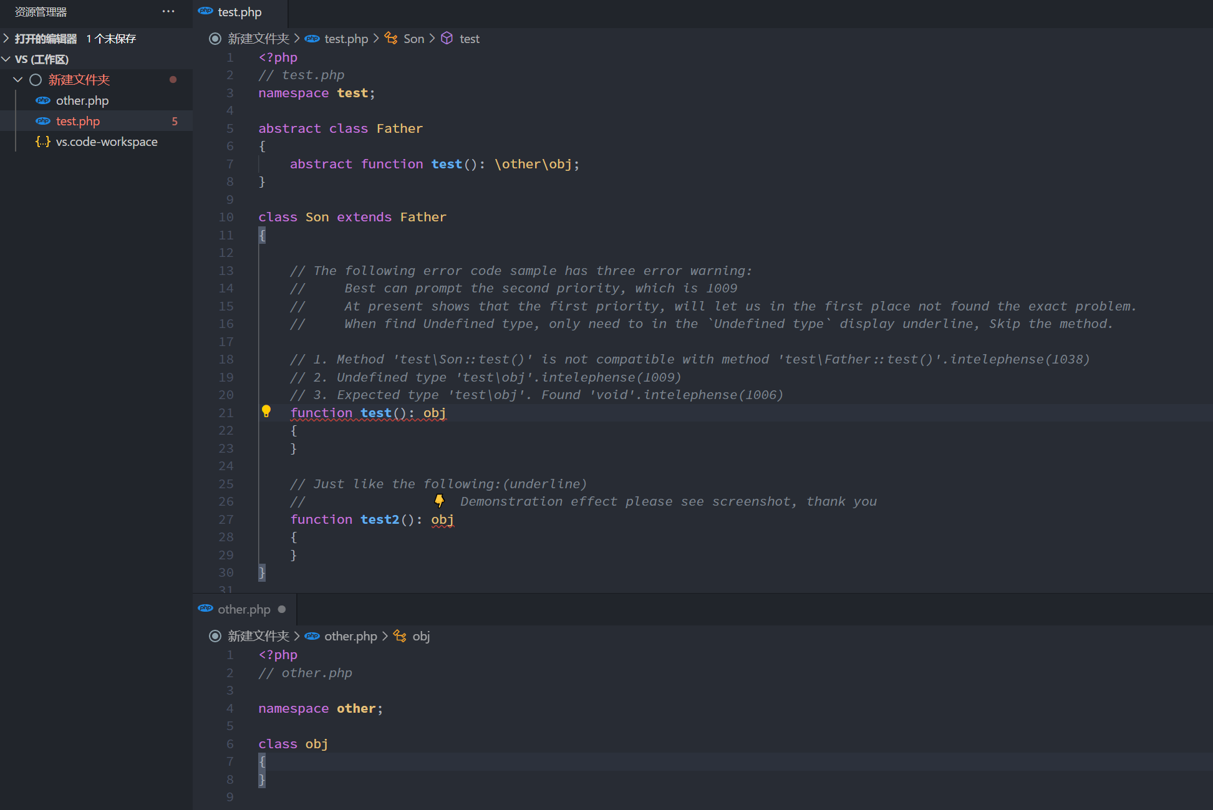Viewport: 1213px width, 810px height.
Task: Click the unsaved dot on other.php tab
Action: pyautogui.click(x=282, y=609)
